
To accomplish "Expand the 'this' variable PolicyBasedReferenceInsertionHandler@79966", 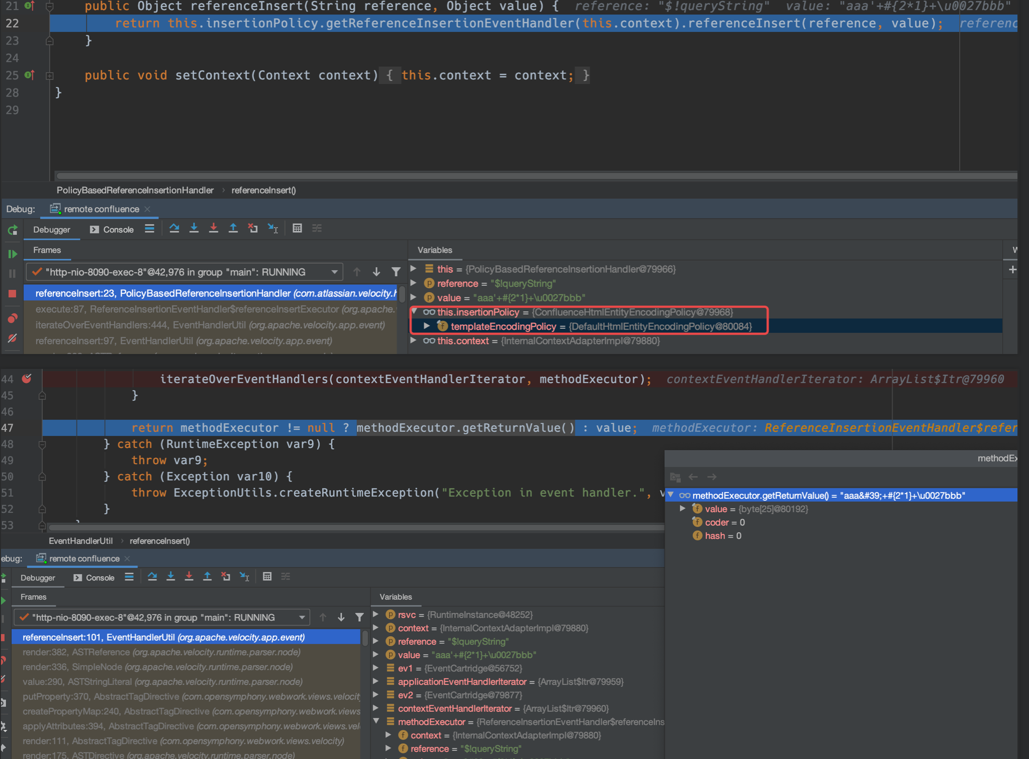I will 414,269.
